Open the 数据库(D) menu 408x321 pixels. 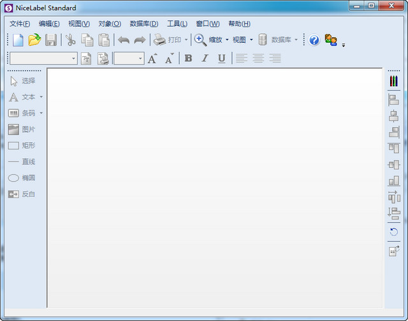[x=144, y=24]
